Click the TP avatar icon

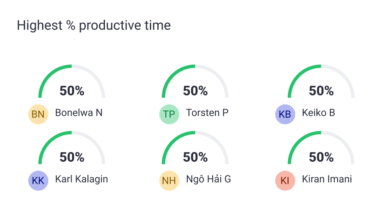click(169, 114)
